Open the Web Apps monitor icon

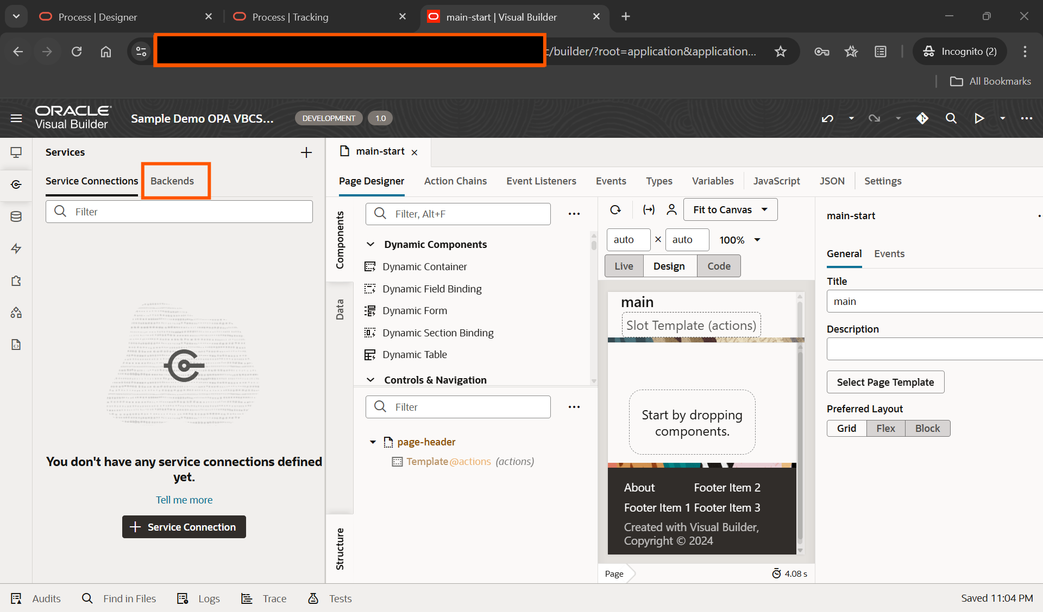16,152
